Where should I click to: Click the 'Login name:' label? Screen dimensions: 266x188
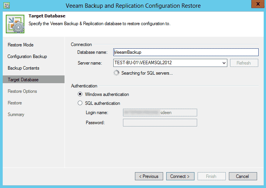(x=97, y=113)
